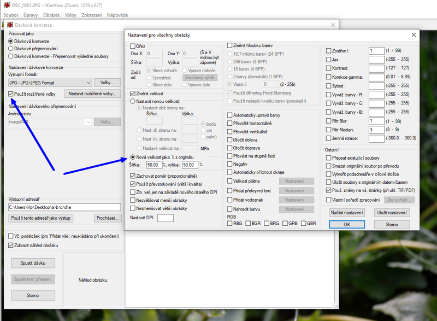Screen dimensions: 437x321
Task: Select the Nastavit novou velikost radio button
Action: coord(133,101)
